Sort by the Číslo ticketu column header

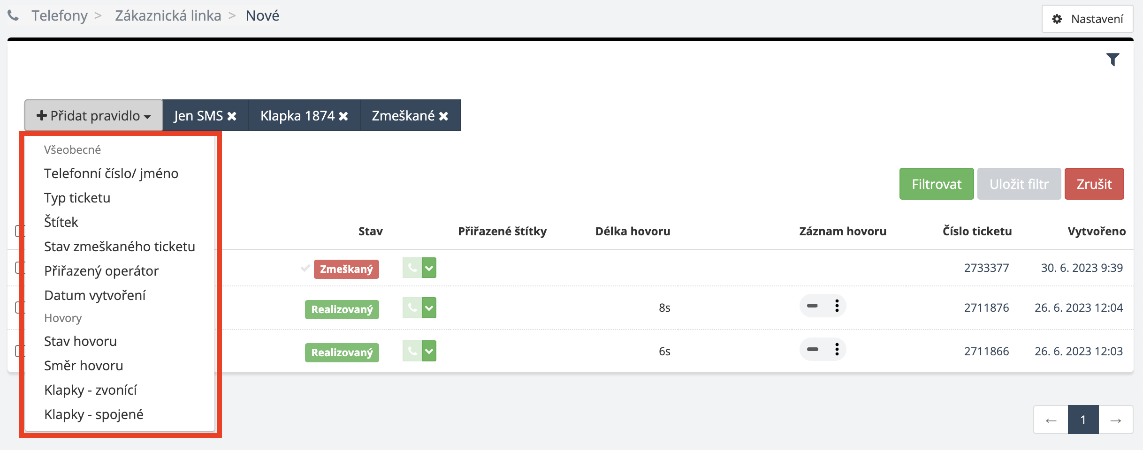click(x=977, y=231)
